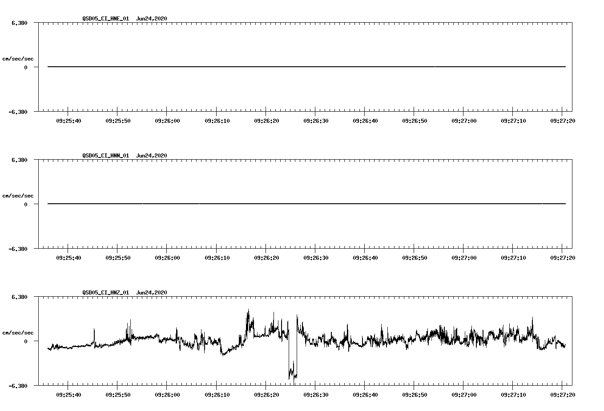This screenshot has height=411, width=604.
Task: Click the large negative spike in HNZ trace
Action: coord(293,365)
